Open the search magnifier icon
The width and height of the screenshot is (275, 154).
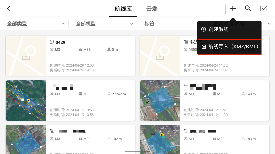tap(248, 8)
